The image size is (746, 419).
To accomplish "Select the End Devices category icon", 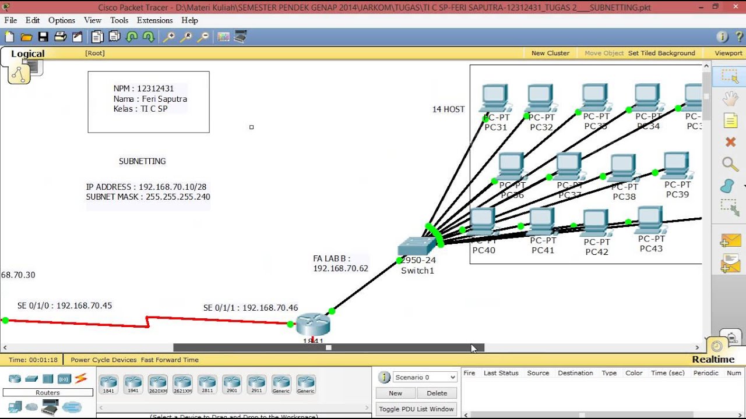I will click(x=15, y=407).
